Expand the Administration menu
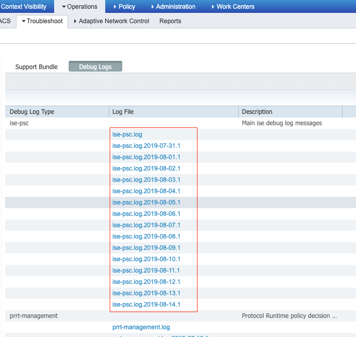 point(173,7)
